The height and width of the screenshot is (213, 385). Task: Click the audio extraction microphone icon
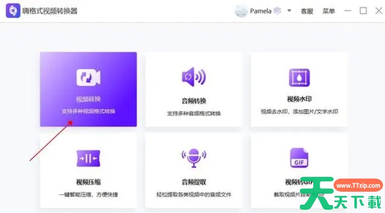tap(193, 158)
